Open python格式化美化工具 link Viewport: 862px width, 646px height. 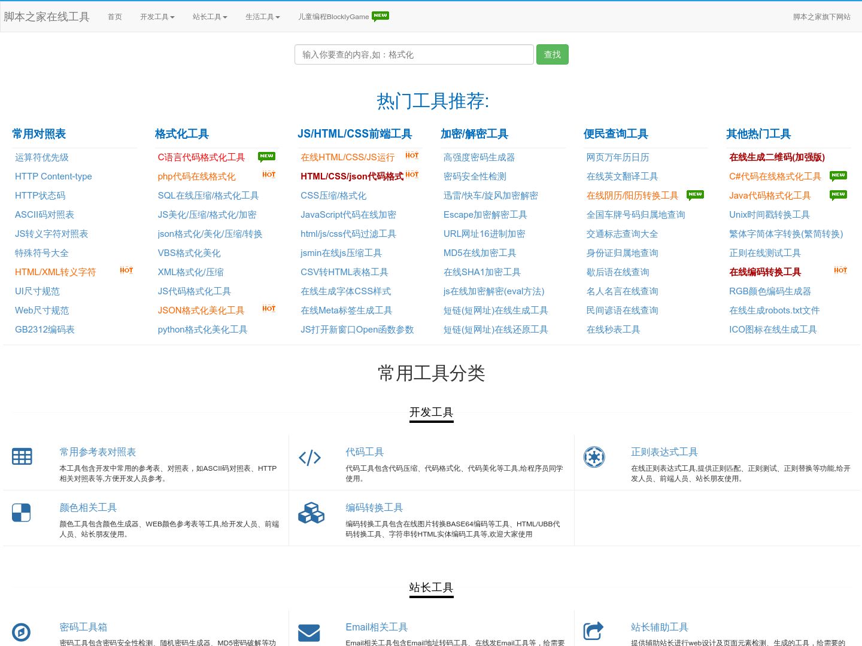point(203,330)
